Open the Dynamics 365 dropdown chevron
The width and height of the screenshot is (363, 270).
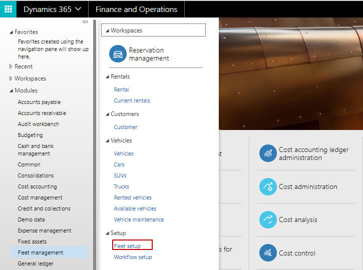78,9
